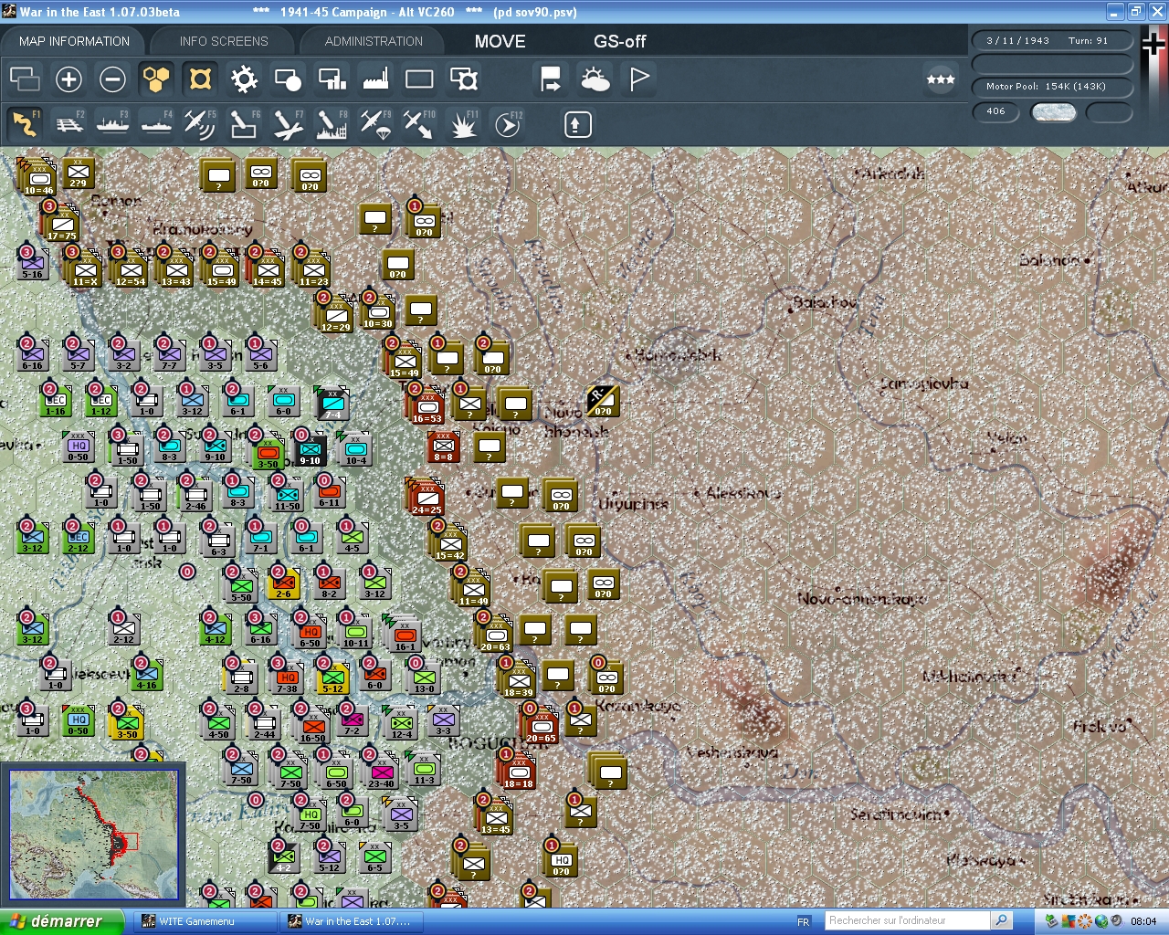This screenshot has height=935, width=1169.
Task: Select the F6 bomb unit mode icon
Action: 244,124
